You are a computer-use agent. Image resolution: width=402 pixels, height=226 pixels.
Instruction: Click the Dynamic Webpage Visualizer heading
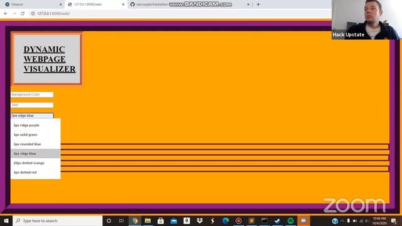50,59
